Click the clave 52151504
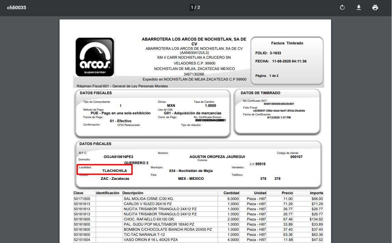This screenshot has height=243, width=392. (82, 240)
